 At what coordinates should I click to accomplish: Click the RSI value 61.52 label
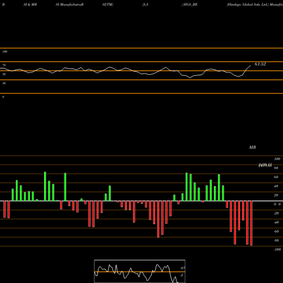coord(260,64)
